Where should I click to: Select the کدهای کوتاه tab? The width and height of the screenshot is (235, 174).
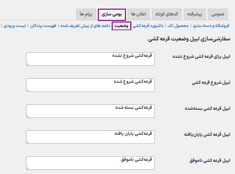(x=167, y=14)
